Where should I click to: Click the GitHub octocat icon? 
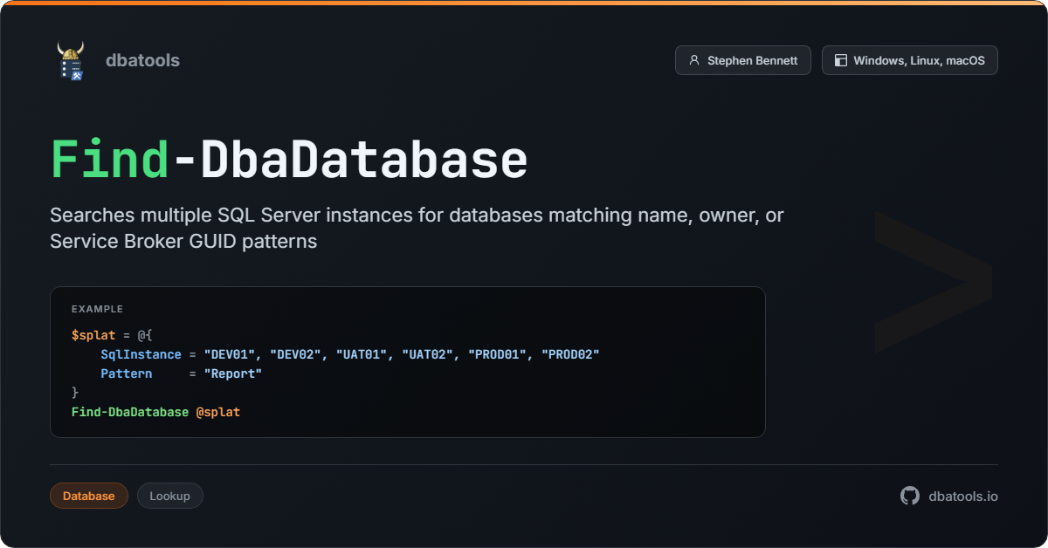(910, 496)
